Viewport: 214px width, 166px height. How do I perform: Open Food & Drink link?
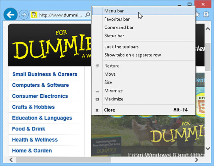[x=28, y=129]
